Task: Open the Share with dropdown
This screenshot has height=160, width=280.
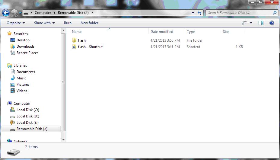Action: click(44, 23)
